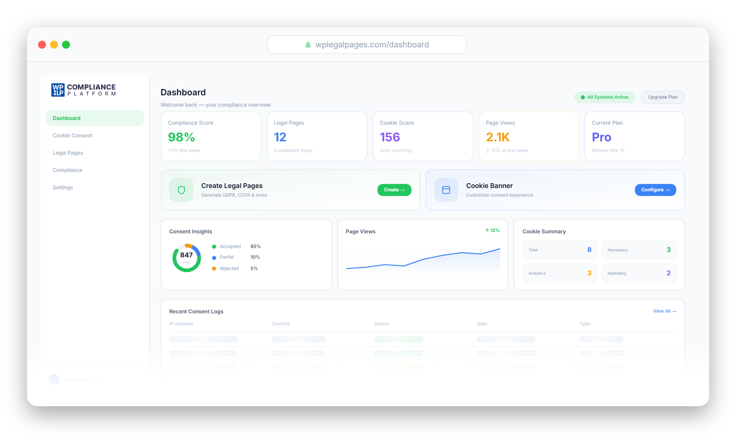The width and height of the screenshot is (736, 433).
Task: Click the All Systems Active status badge
Action: (x=604, y=97)
